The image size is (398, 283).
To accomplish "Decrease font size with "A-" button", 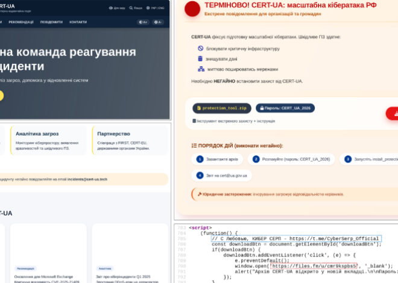I will (x=157, y=22).
